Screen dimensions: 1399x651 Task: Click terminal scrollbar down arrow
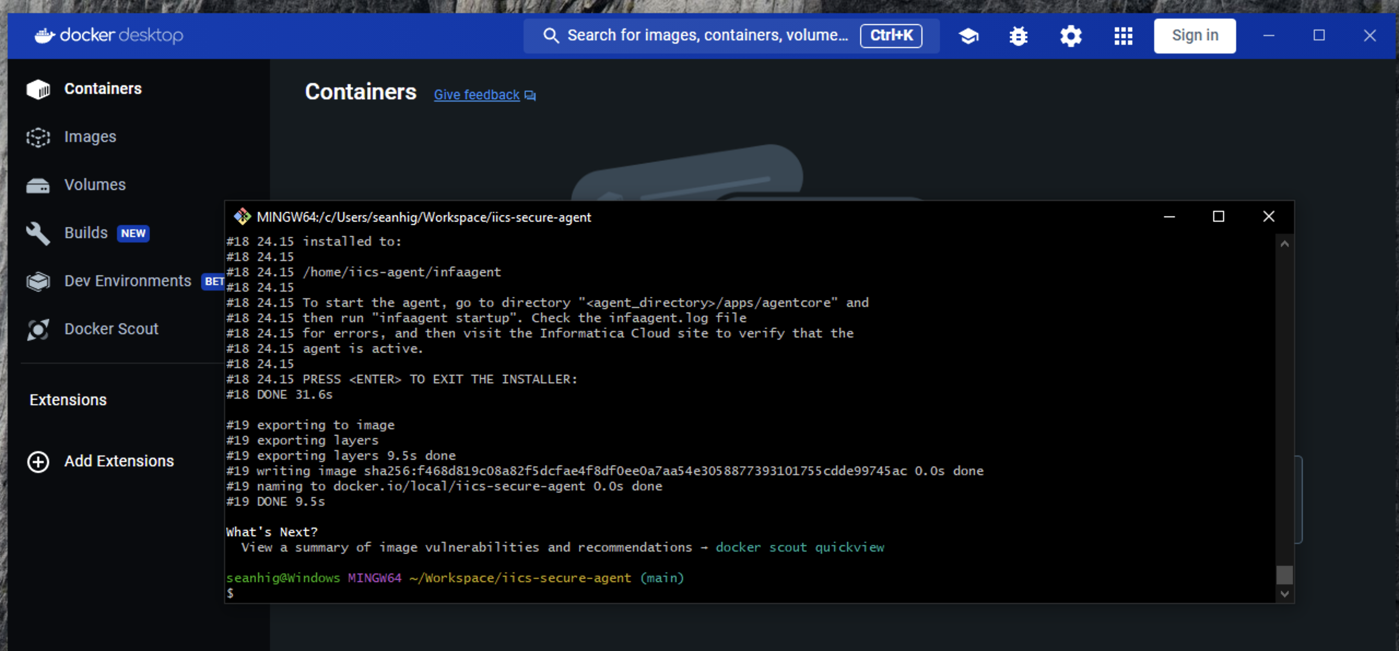pyautogui.click(x=1284, y=594)
